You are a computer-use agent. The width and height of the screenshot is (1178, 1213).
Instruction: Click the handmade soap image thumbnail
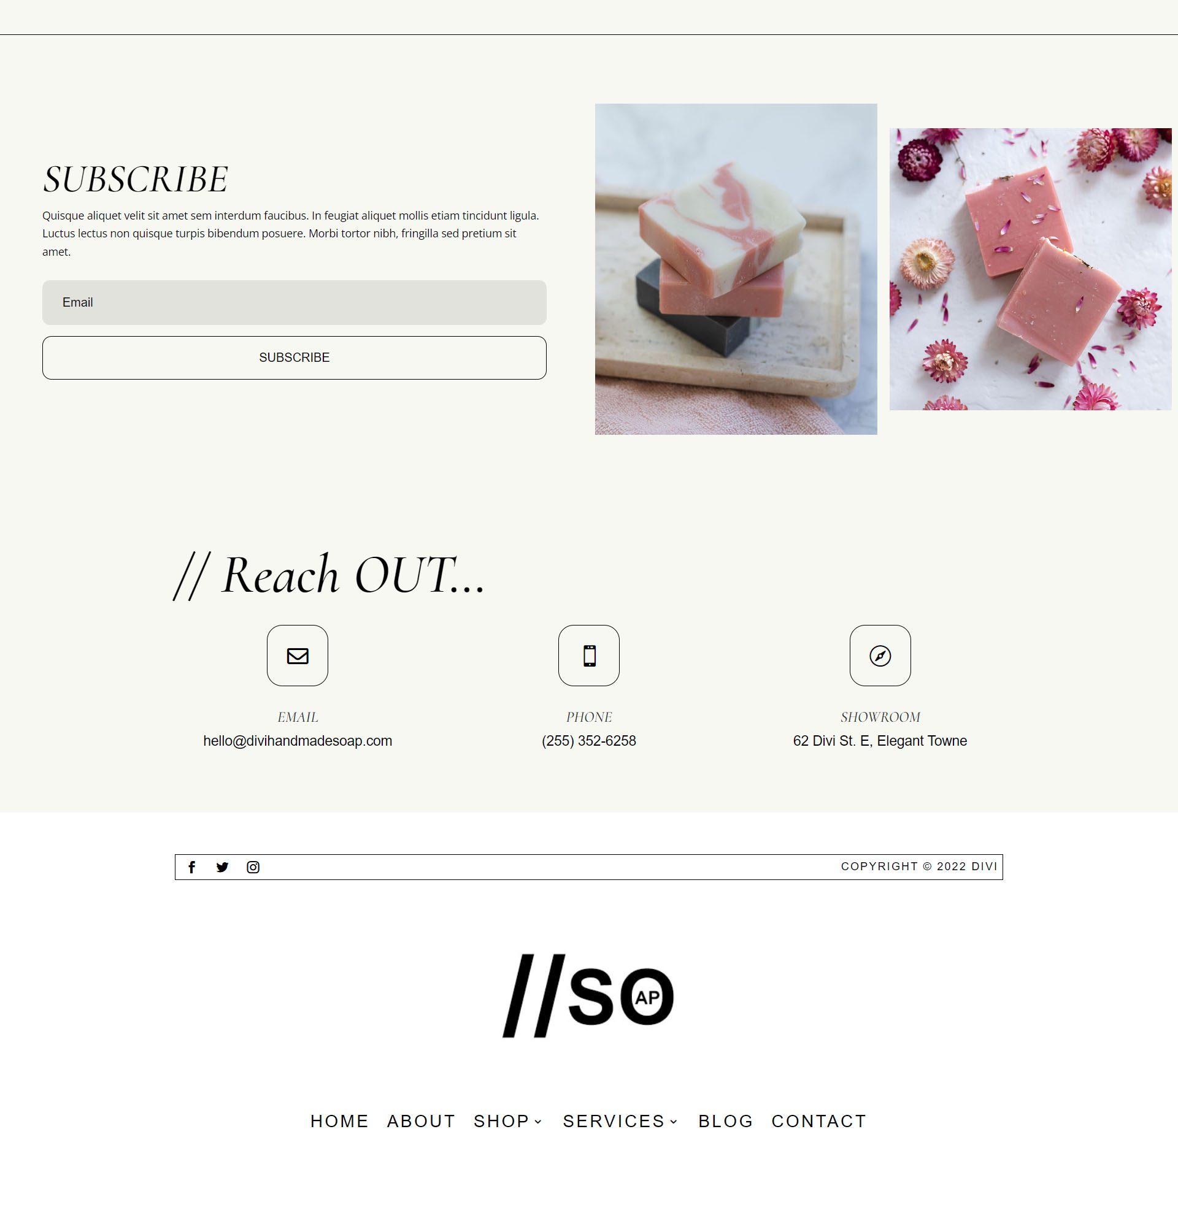click(736, 269)
